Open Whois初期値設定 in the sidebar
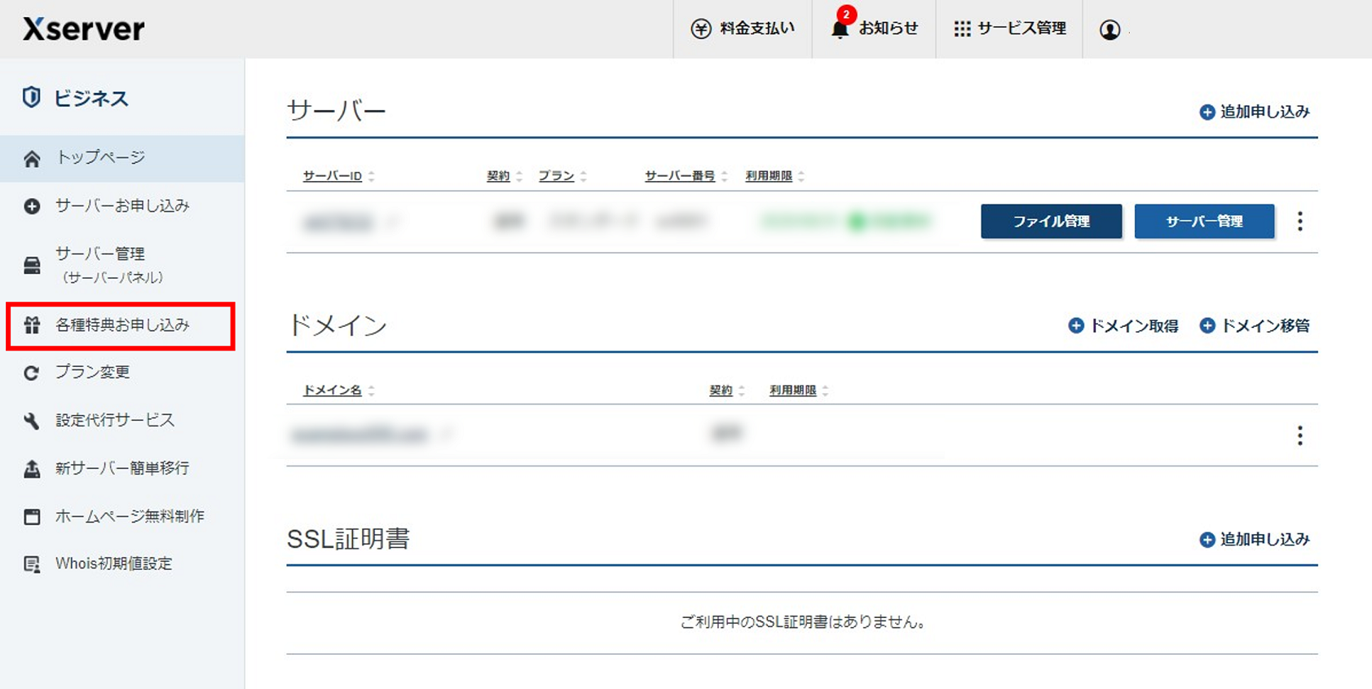This screenshot has height=689, width=1372. [113, 563]
